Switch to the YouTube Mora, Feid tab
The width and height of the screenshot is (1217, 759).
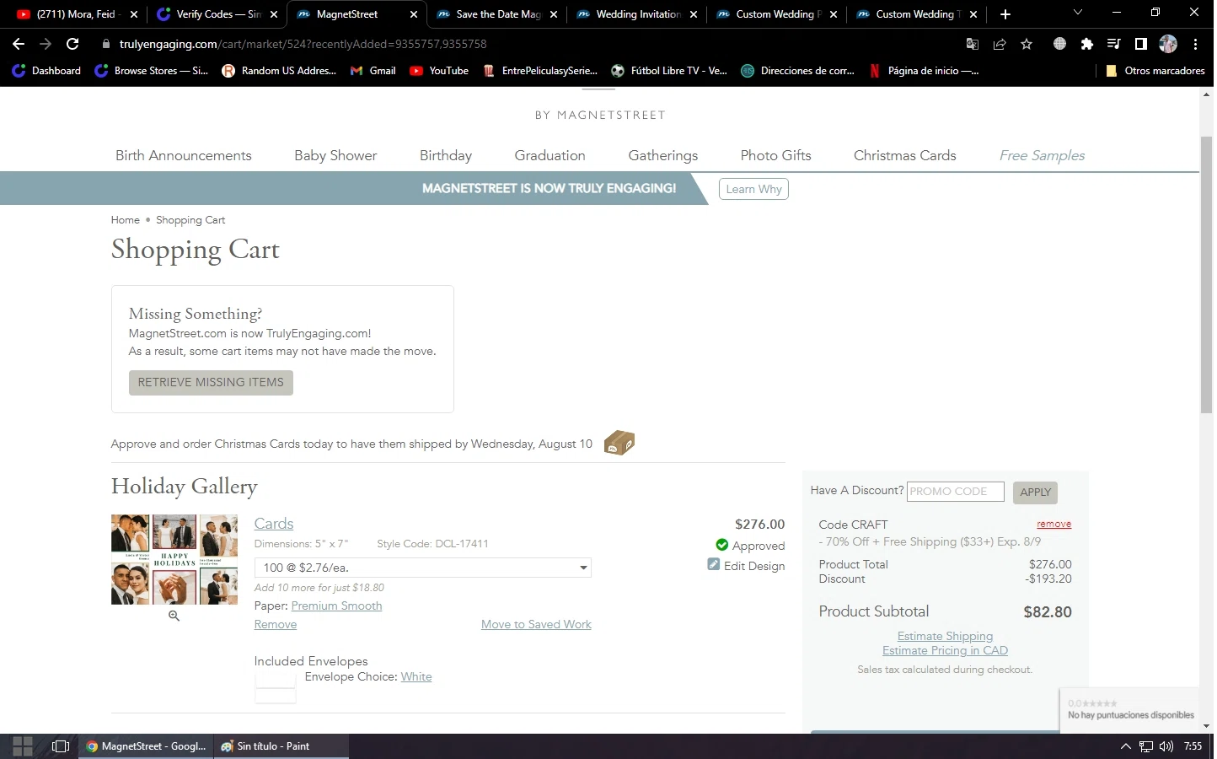pos(78,14)
